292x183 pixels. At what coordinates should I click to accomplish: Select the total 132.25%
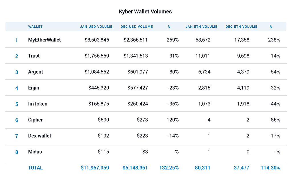[169, 168]
